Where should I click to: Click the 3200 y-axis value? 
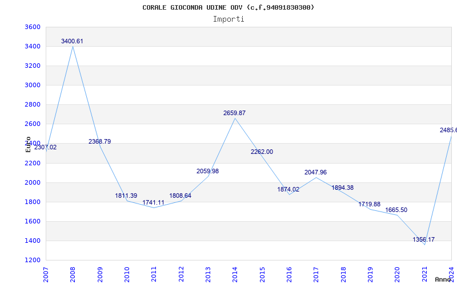click(x=33, y=66)
